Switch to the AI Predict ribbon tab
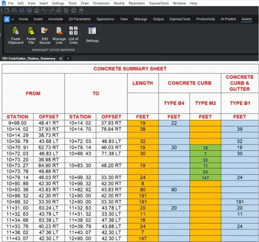 click(228, 19)
